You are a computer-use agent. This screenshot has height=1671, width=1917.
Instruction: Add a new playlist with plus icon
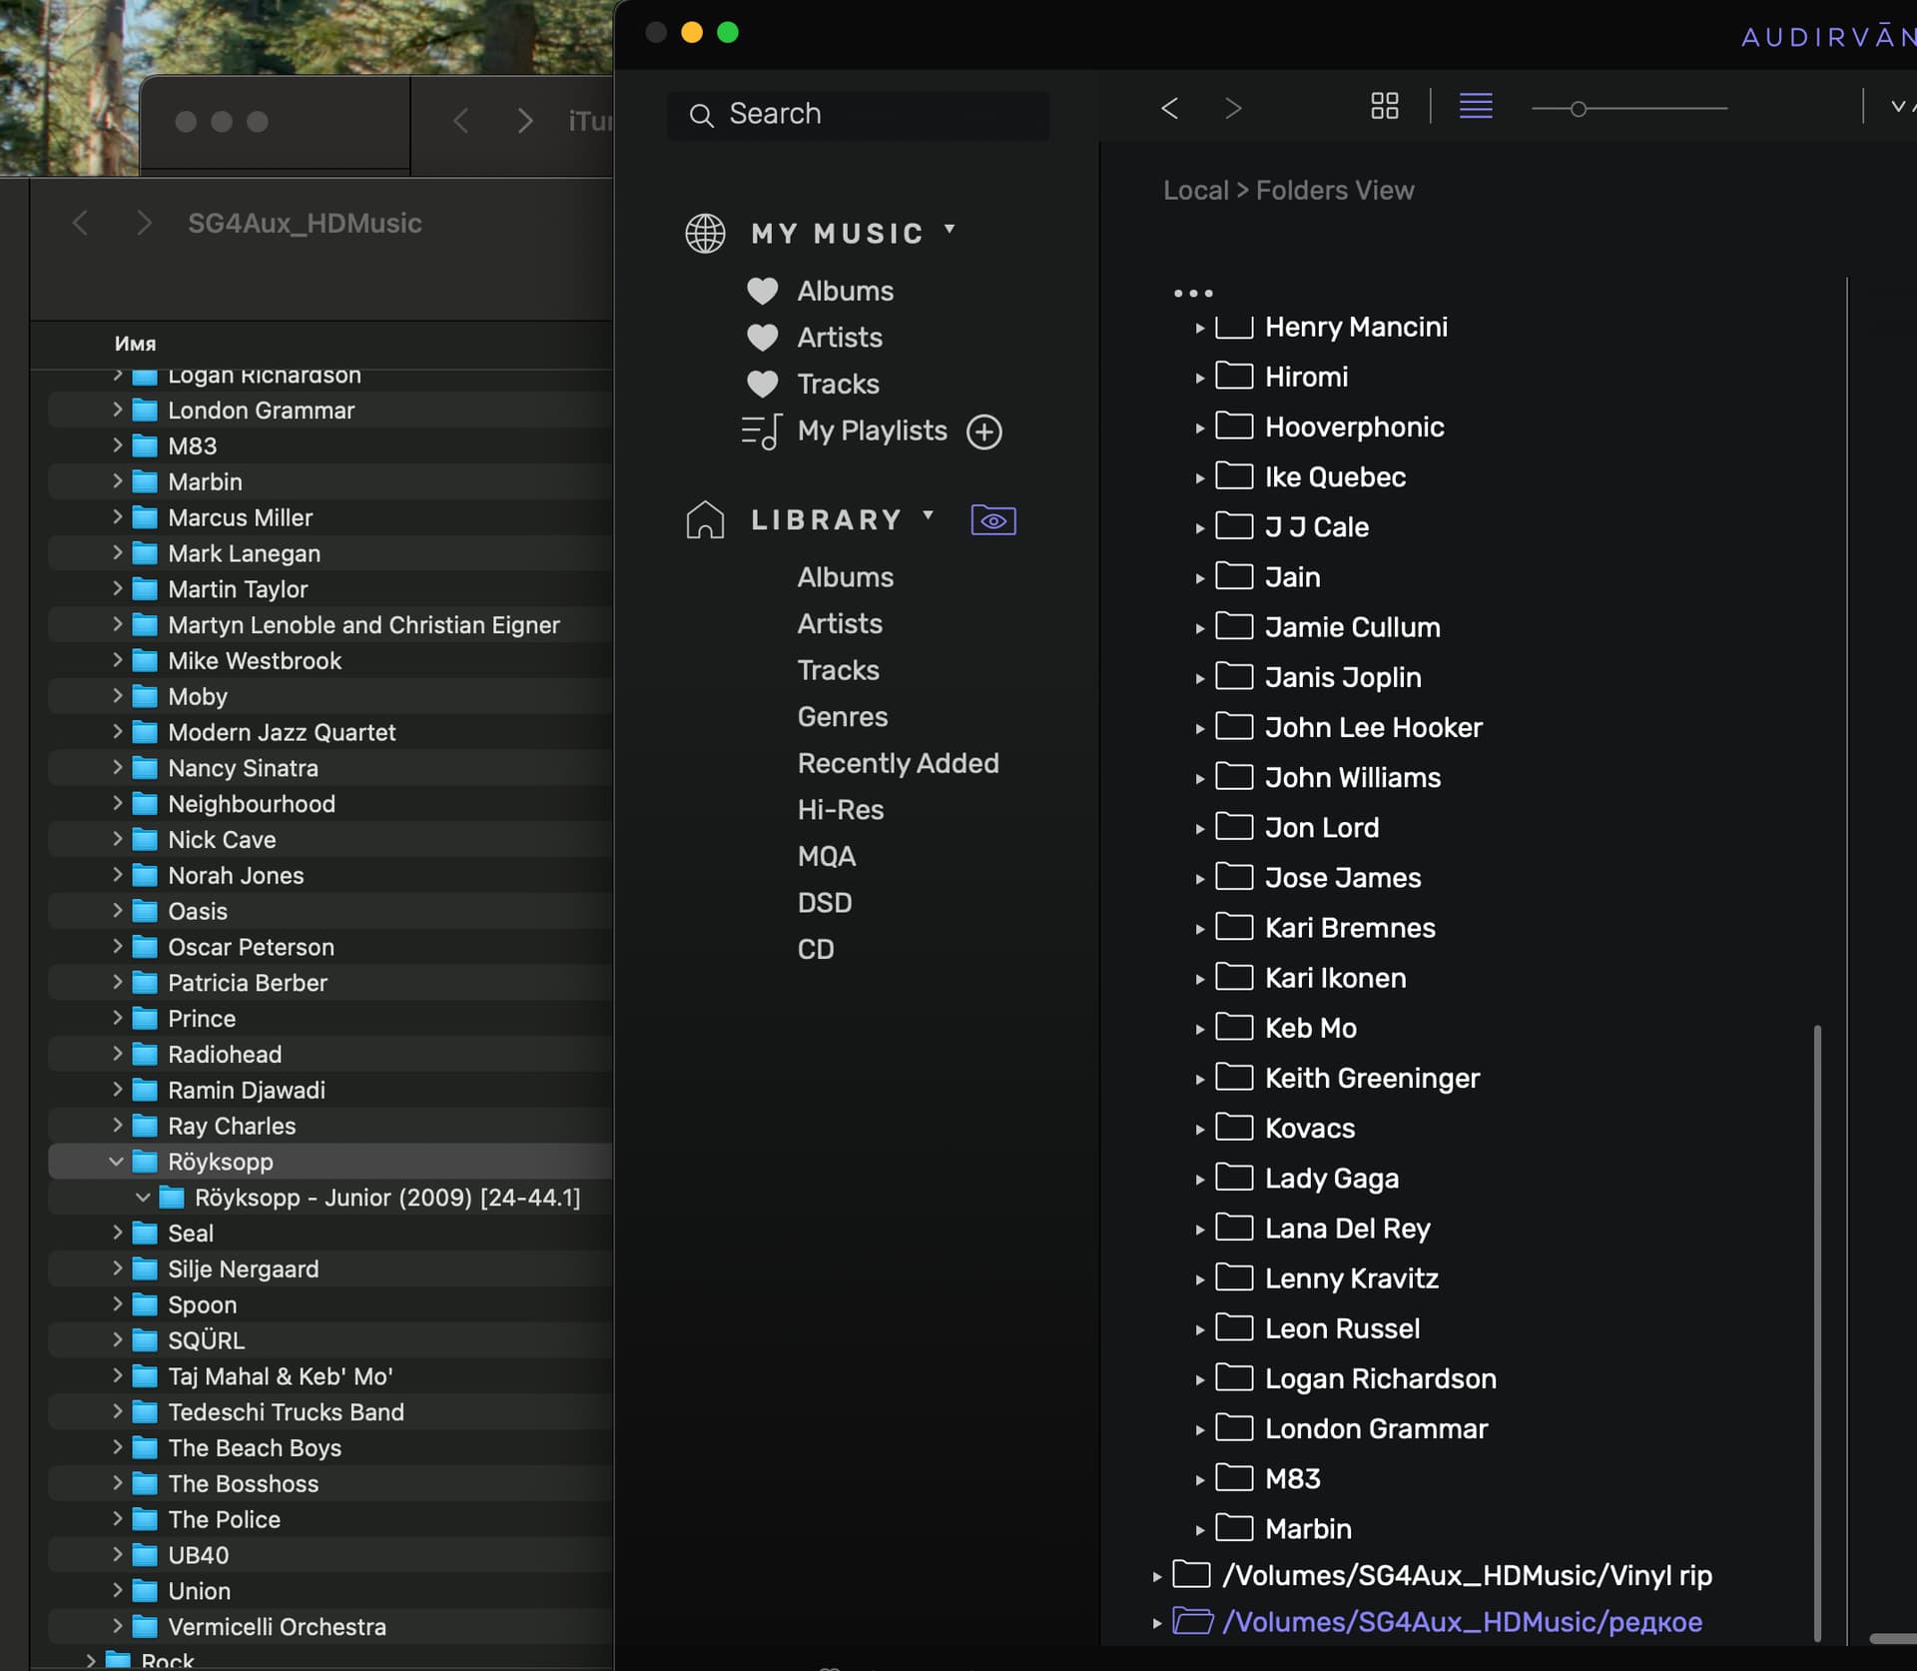pyautogui.click(x=984, y=431)
